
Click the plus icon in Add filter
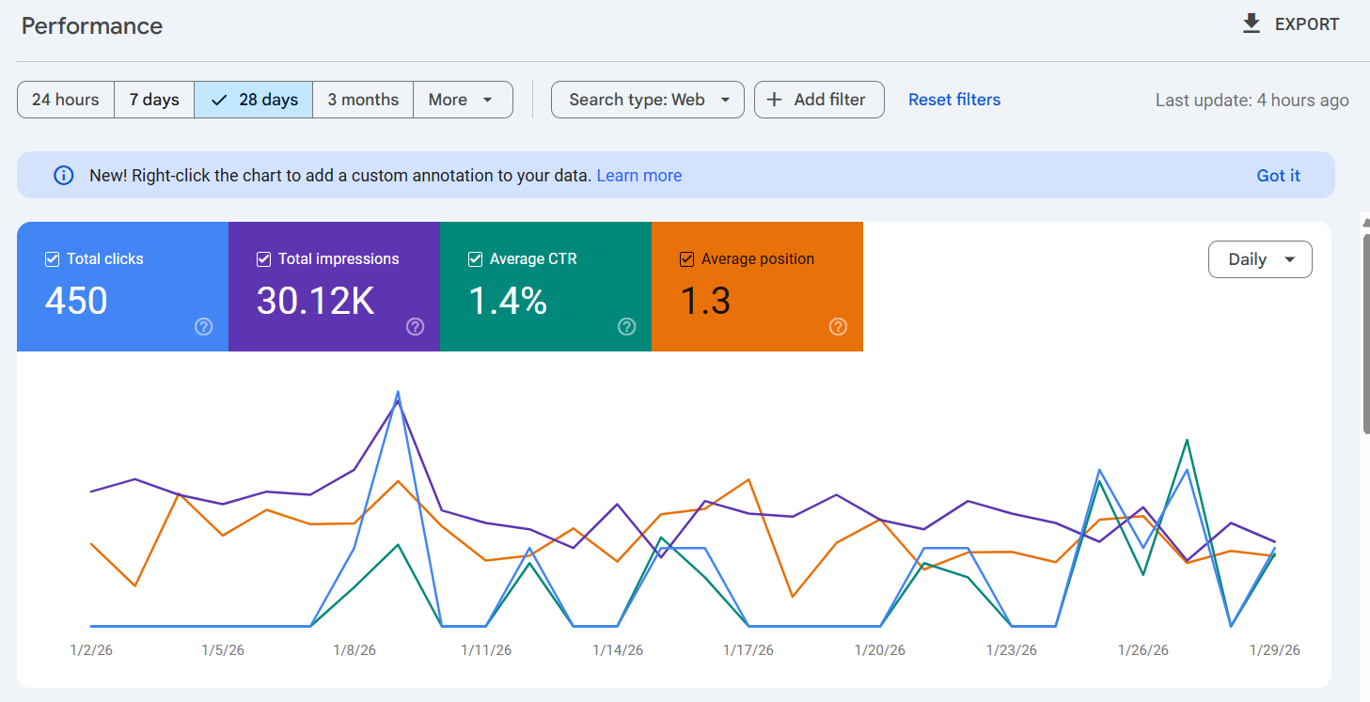pos(775,100)
